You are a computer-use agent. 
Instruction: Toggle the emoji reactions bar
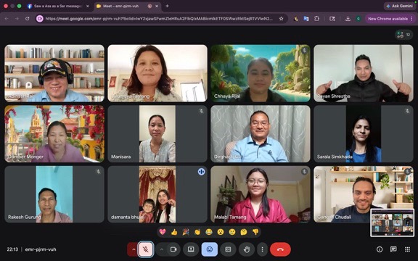[x=210, y=249]
